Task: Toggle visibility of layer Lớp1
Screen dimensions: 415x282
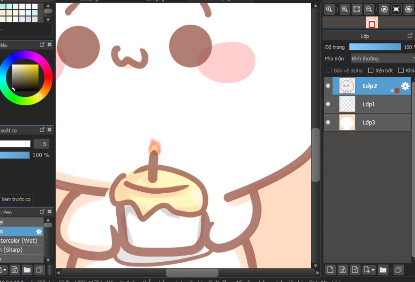Action: click(x=328, y=104)
